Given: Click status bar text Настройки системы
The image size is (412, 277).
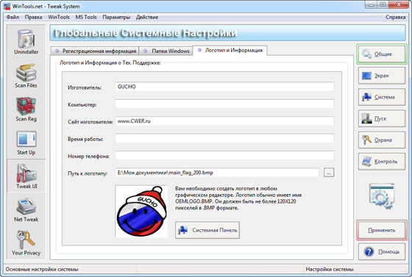Looking at the screenshot, I should [x=330, y=269].
